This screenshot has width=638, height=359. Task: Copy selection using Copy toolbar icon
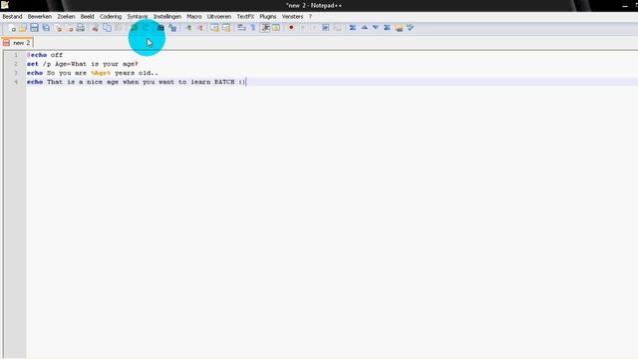pyautogui.click(x=107, y=28)
